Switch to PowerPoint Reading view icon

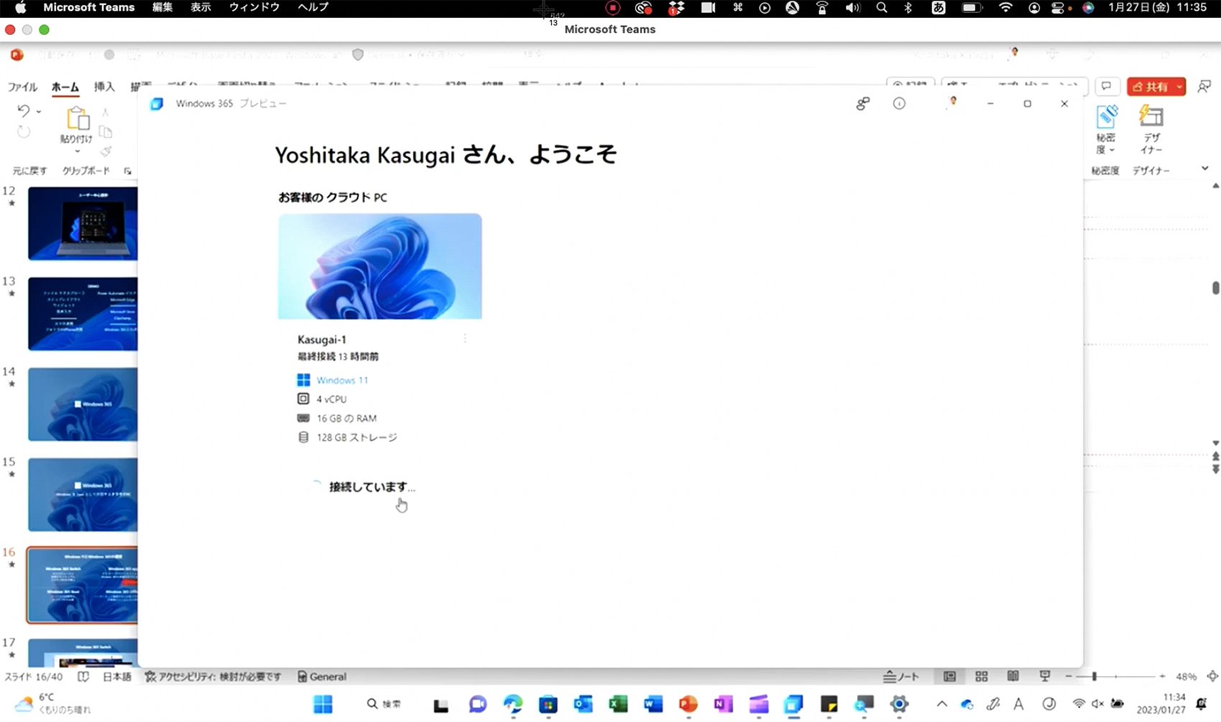coord(1013,676)
